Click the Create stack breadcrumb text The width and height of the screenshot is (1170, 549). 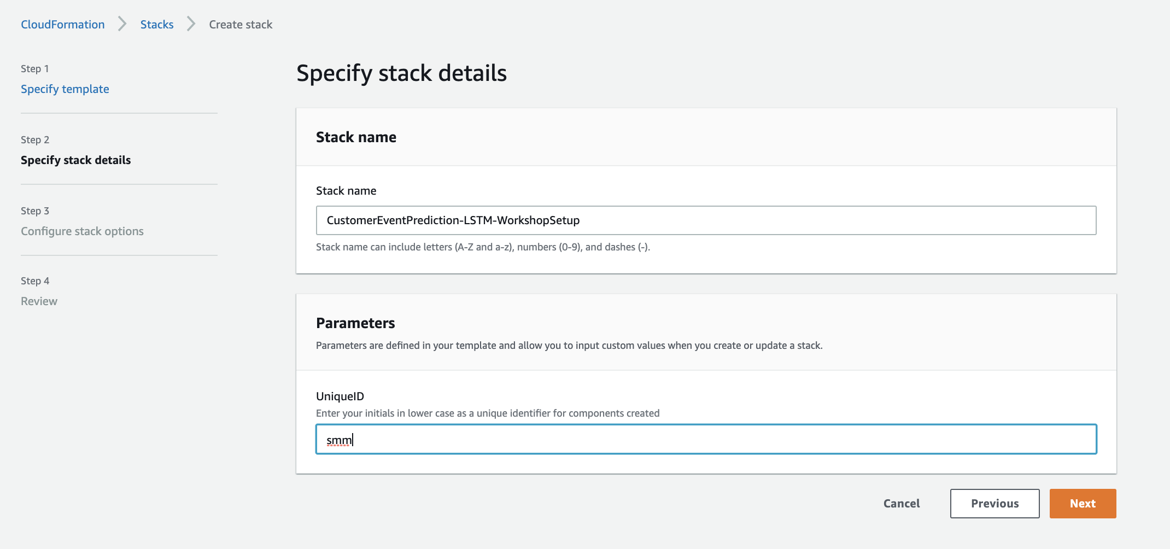click(241, 25)
